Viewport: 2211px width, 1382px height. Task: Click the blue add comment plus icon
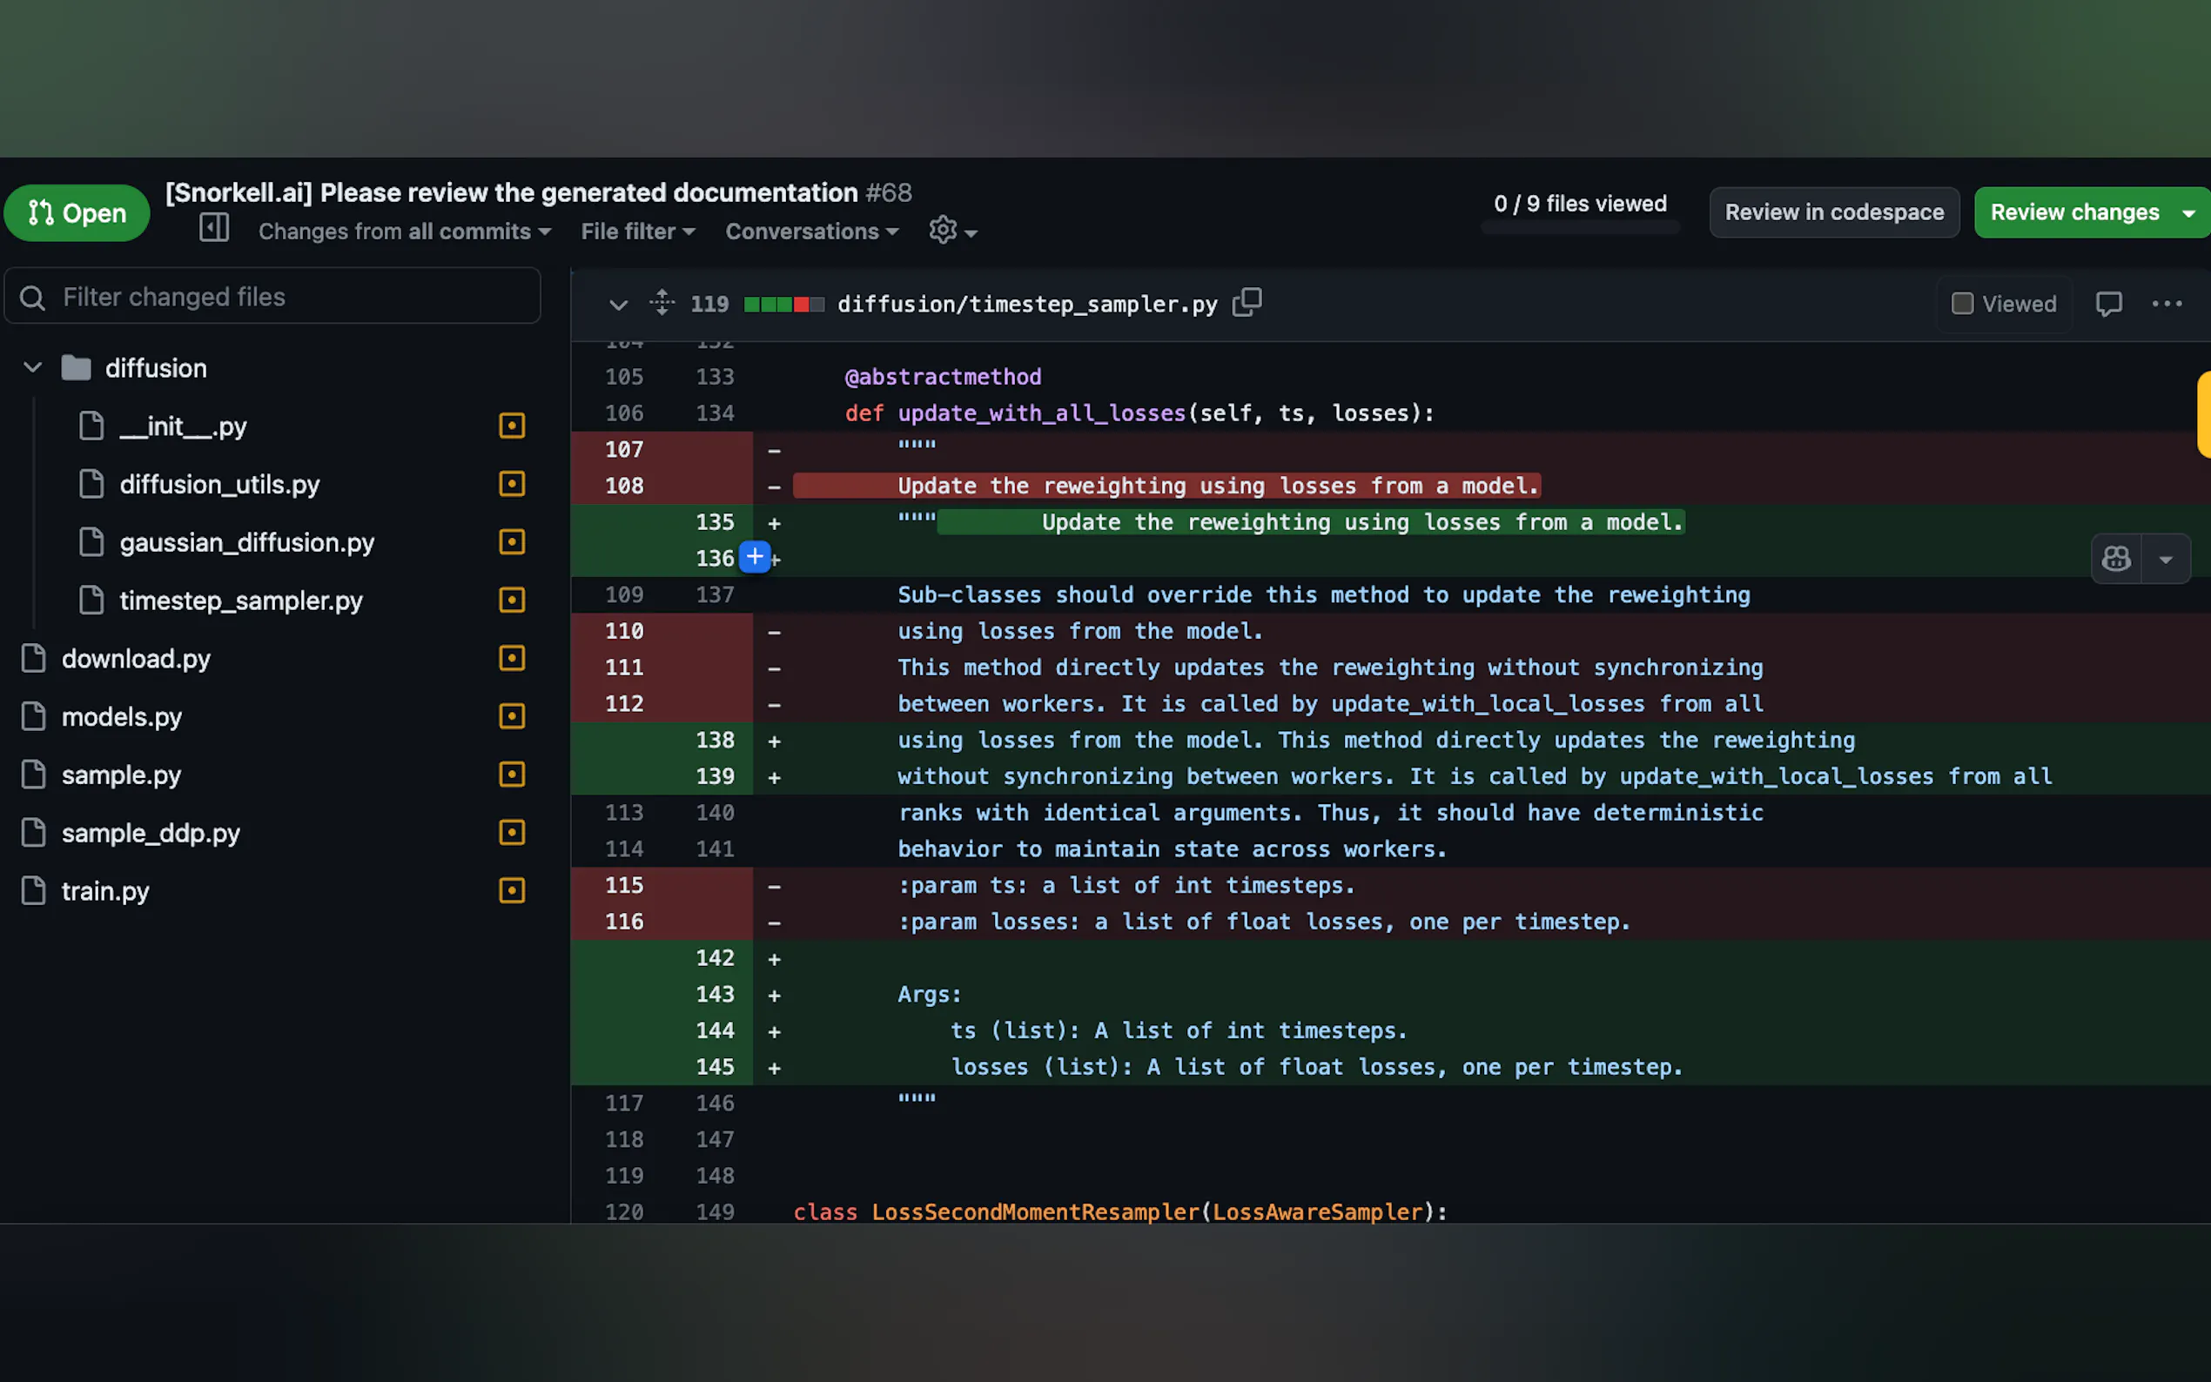point(754,557)
